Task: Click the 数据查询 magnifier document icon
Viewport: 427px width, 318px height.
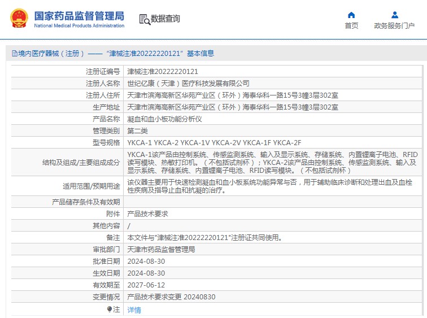Action: click(144, 19)
